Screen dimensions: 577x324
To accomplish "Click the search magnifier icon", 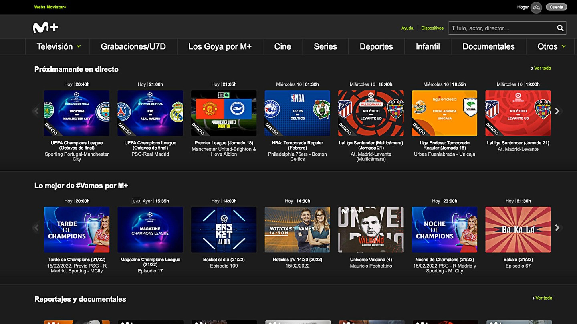I will pyautogui.click(x=560, y=28).
